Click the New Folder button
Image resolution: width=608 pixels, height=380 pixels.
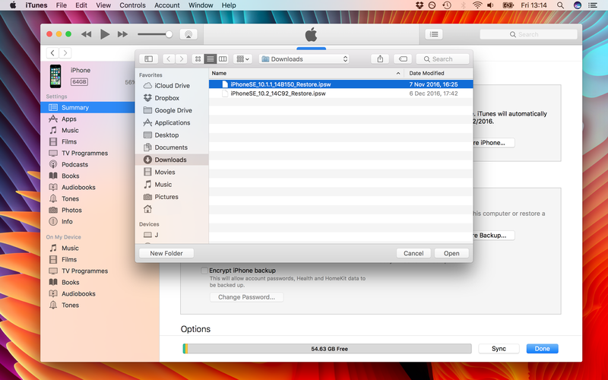pyautogui.click(x=166, y=253)
